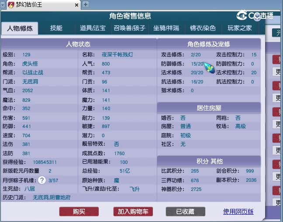Click the 居住房屋 section header

click(x=209, y=108)
